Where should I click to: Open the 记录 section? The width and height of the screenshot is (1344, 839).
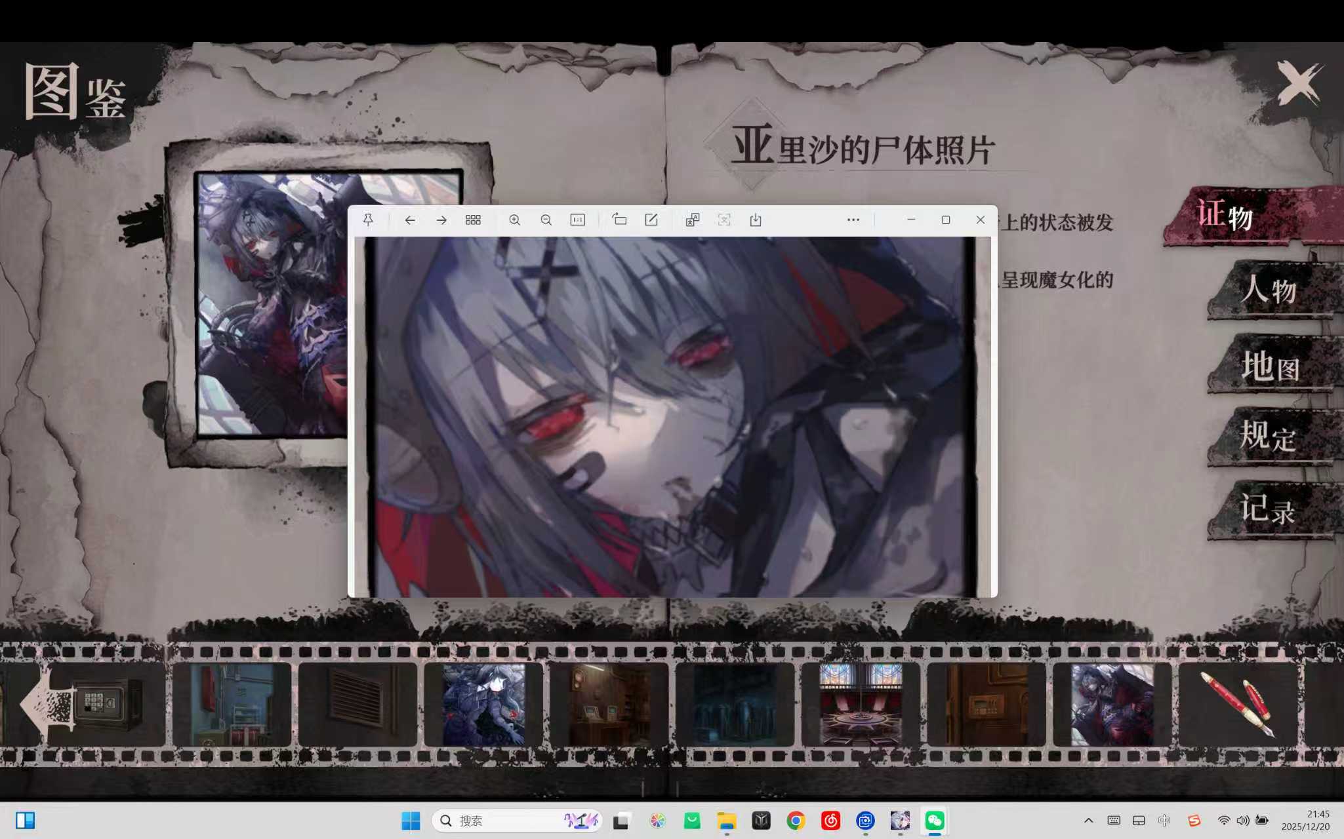(1269, 510)
